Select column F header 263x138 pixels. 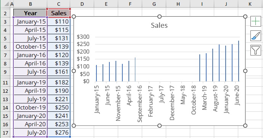(x=130, y=4)
